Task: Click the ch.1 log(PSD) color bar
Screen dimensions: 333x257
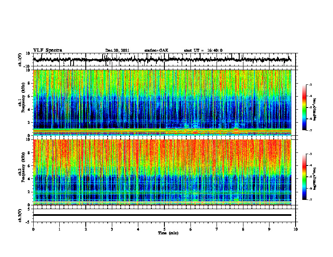Action: [304, 108]
